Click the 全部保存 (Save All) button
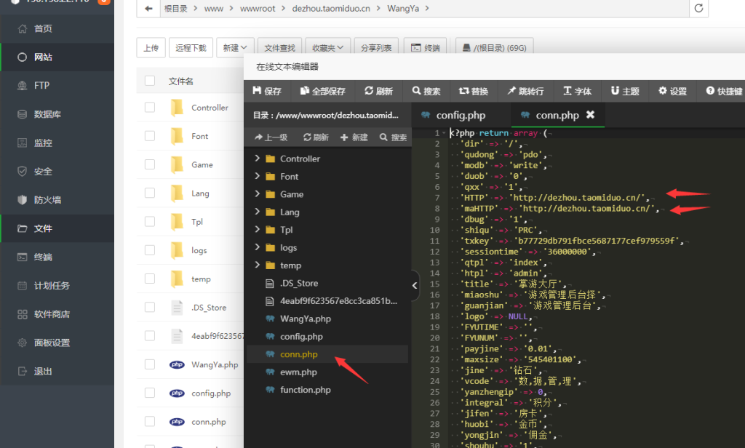This screenshot has height=448, width=745. 322,90
